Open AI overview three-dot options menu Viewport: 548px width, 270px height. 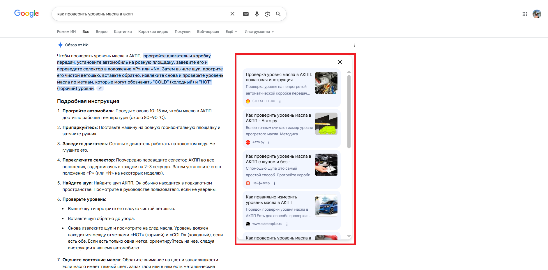tap(354, 45)
